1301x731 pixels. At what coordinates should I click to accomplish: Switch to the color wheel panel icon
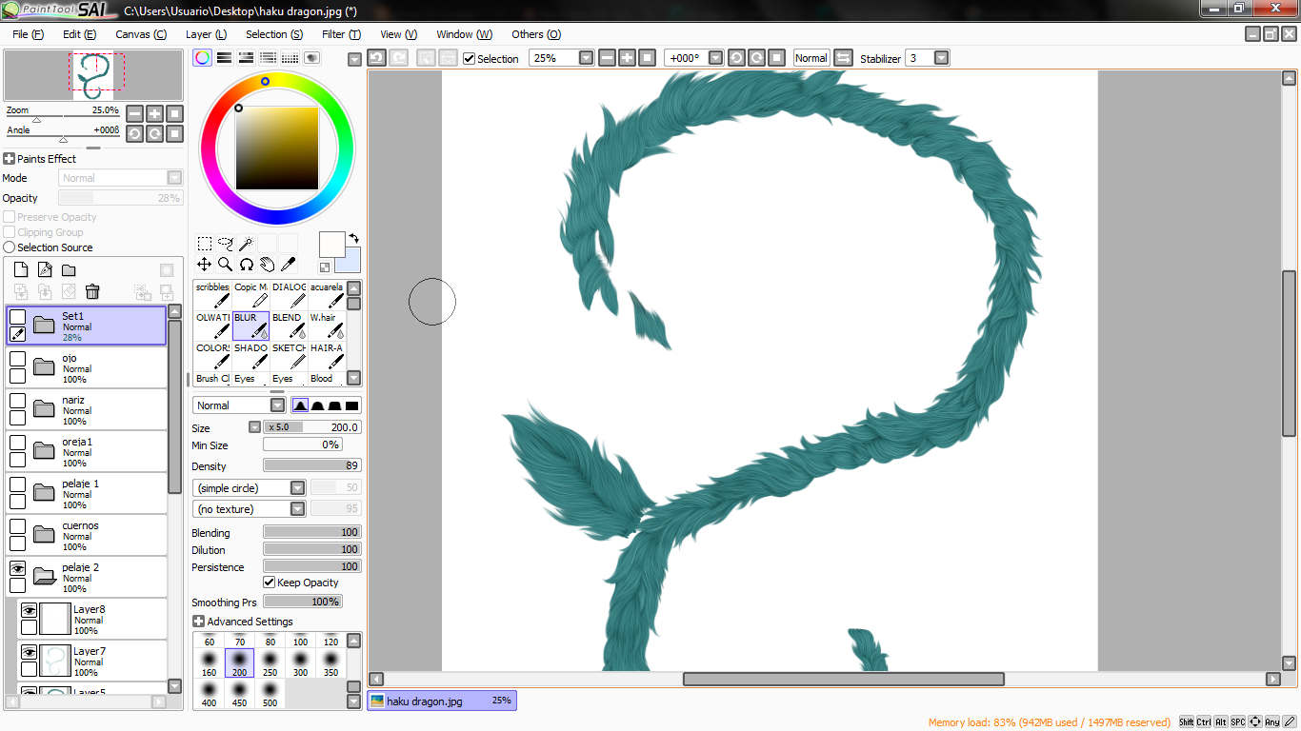click(x=202, y=58)
